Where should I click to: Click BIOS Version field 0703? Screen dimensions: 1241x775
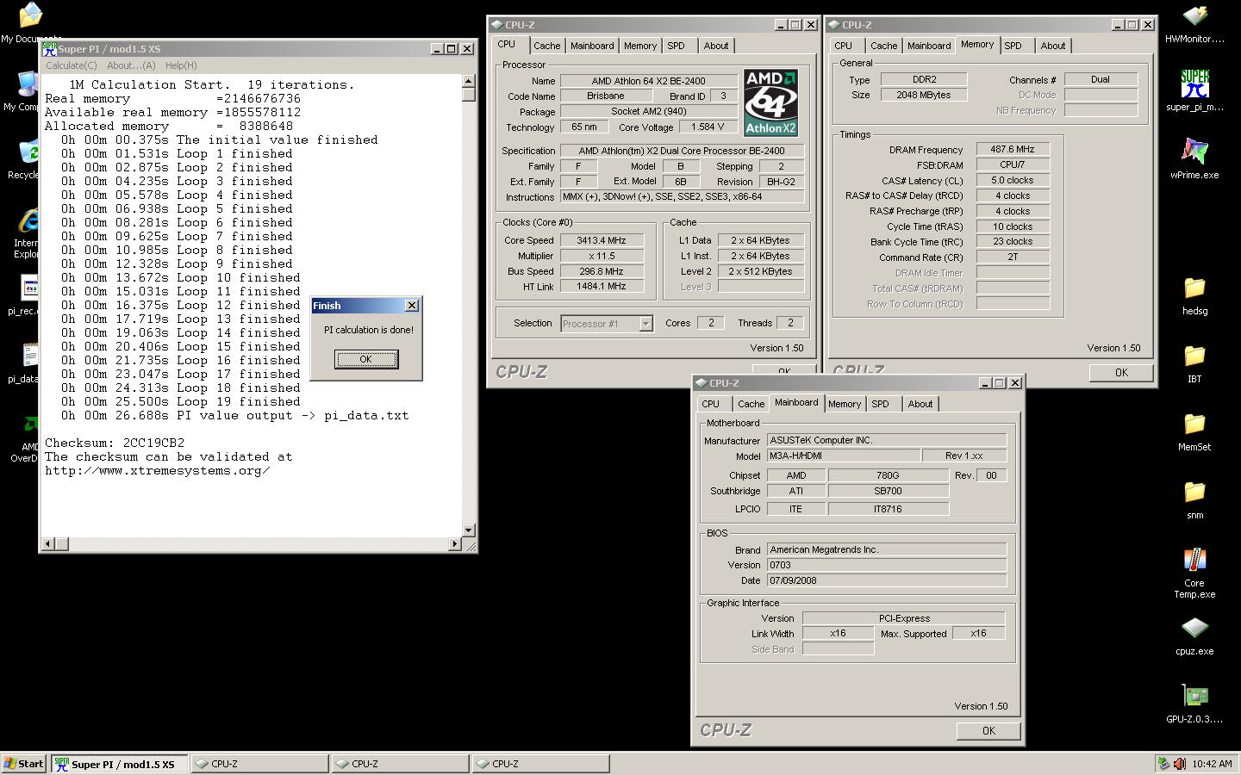887,565
